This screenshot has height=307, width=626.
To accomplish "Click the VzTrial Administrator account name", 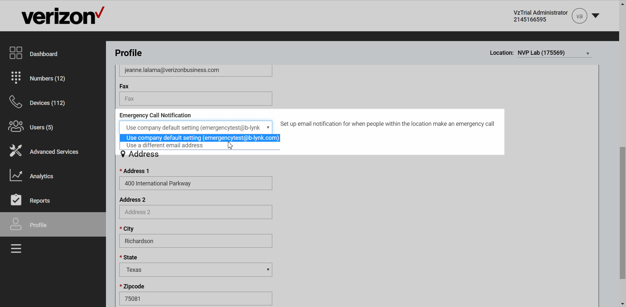I will (x=540, y=12).
